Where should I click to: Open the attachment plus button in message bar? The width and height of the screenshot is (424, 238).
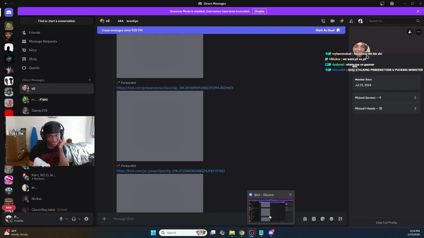104,219
